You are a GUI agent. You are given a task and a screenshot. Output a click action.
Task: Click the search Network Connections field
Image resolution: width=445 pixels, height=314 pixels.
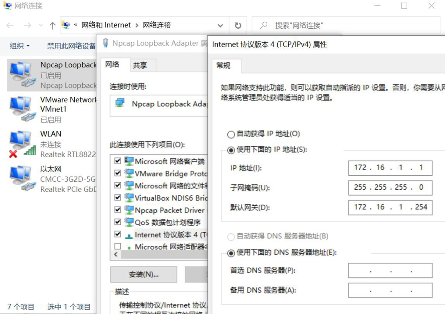(x=346, y=25)
